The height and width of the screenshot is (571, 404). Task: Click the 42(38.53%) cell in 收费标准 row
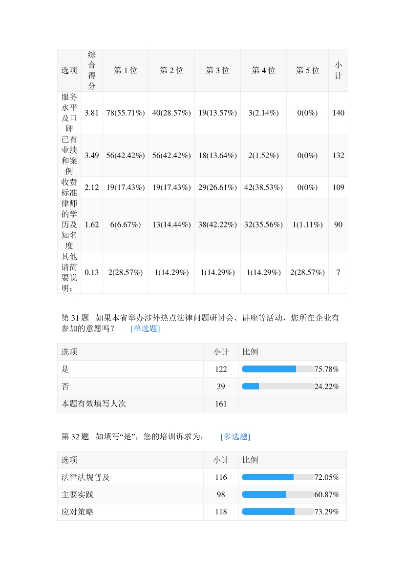coord(263,187)
